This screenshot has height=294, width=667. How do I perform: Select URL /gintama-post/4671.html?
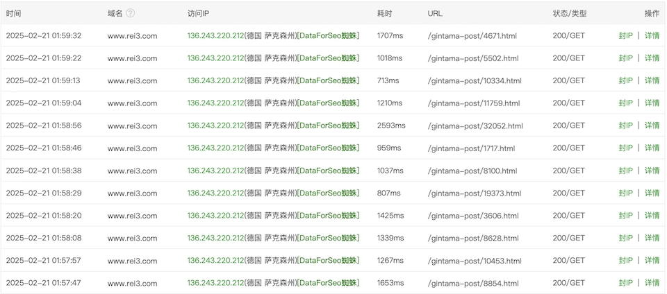coord(472,35)
